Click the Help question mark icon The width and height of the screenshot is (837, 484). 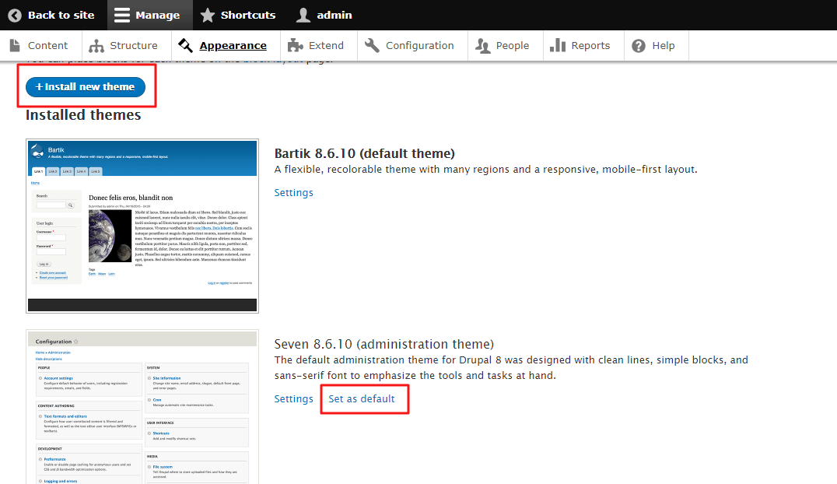pyautogui.click(x=639, y=46)
